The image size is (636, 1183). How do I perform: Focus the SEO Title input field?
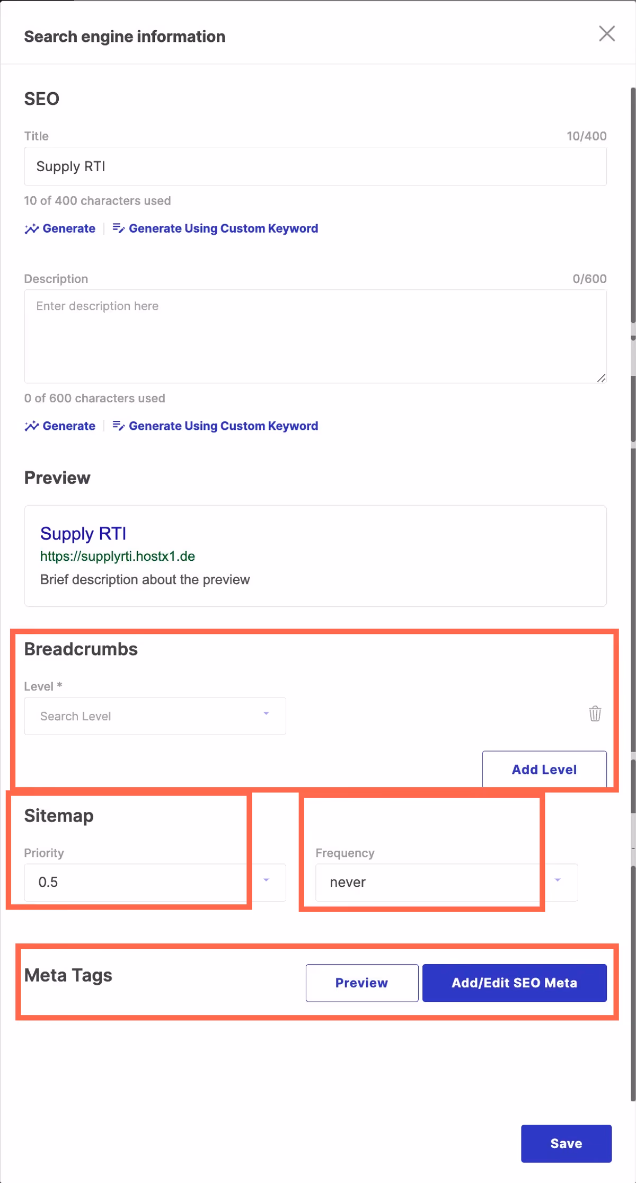[315, 166]
